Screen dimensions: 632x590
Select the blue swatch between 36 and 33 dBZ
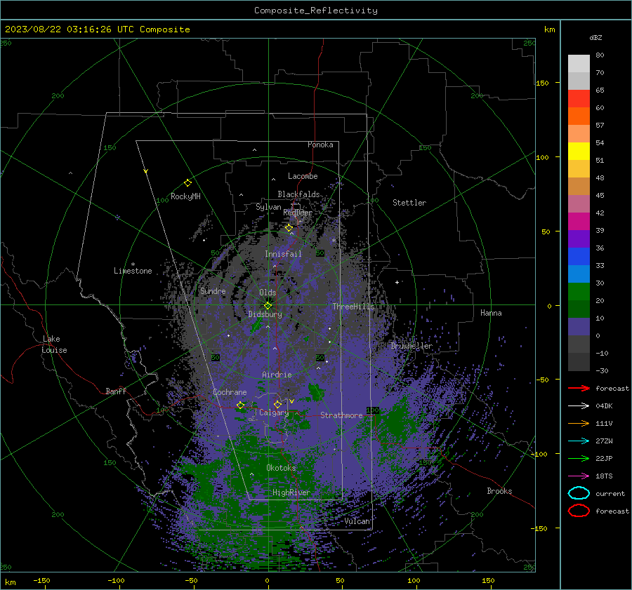click(x=579, y=257)
